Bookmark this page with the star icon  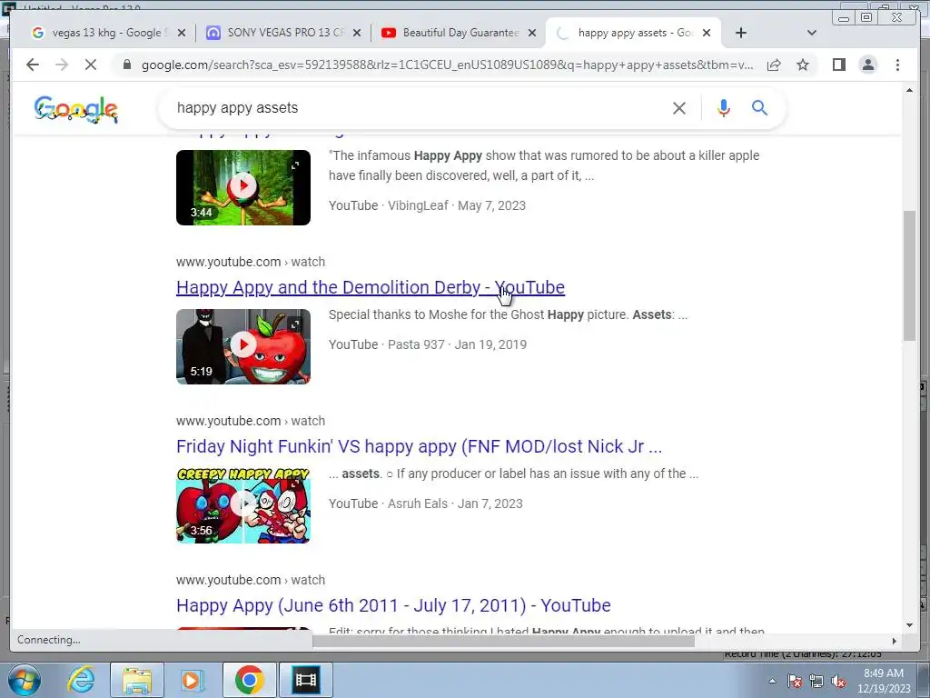point(803,65)
